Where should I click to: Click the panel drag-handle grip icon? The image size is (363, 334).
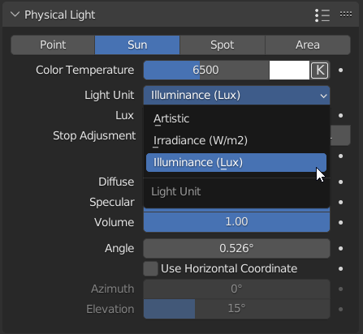pos(346,14)
